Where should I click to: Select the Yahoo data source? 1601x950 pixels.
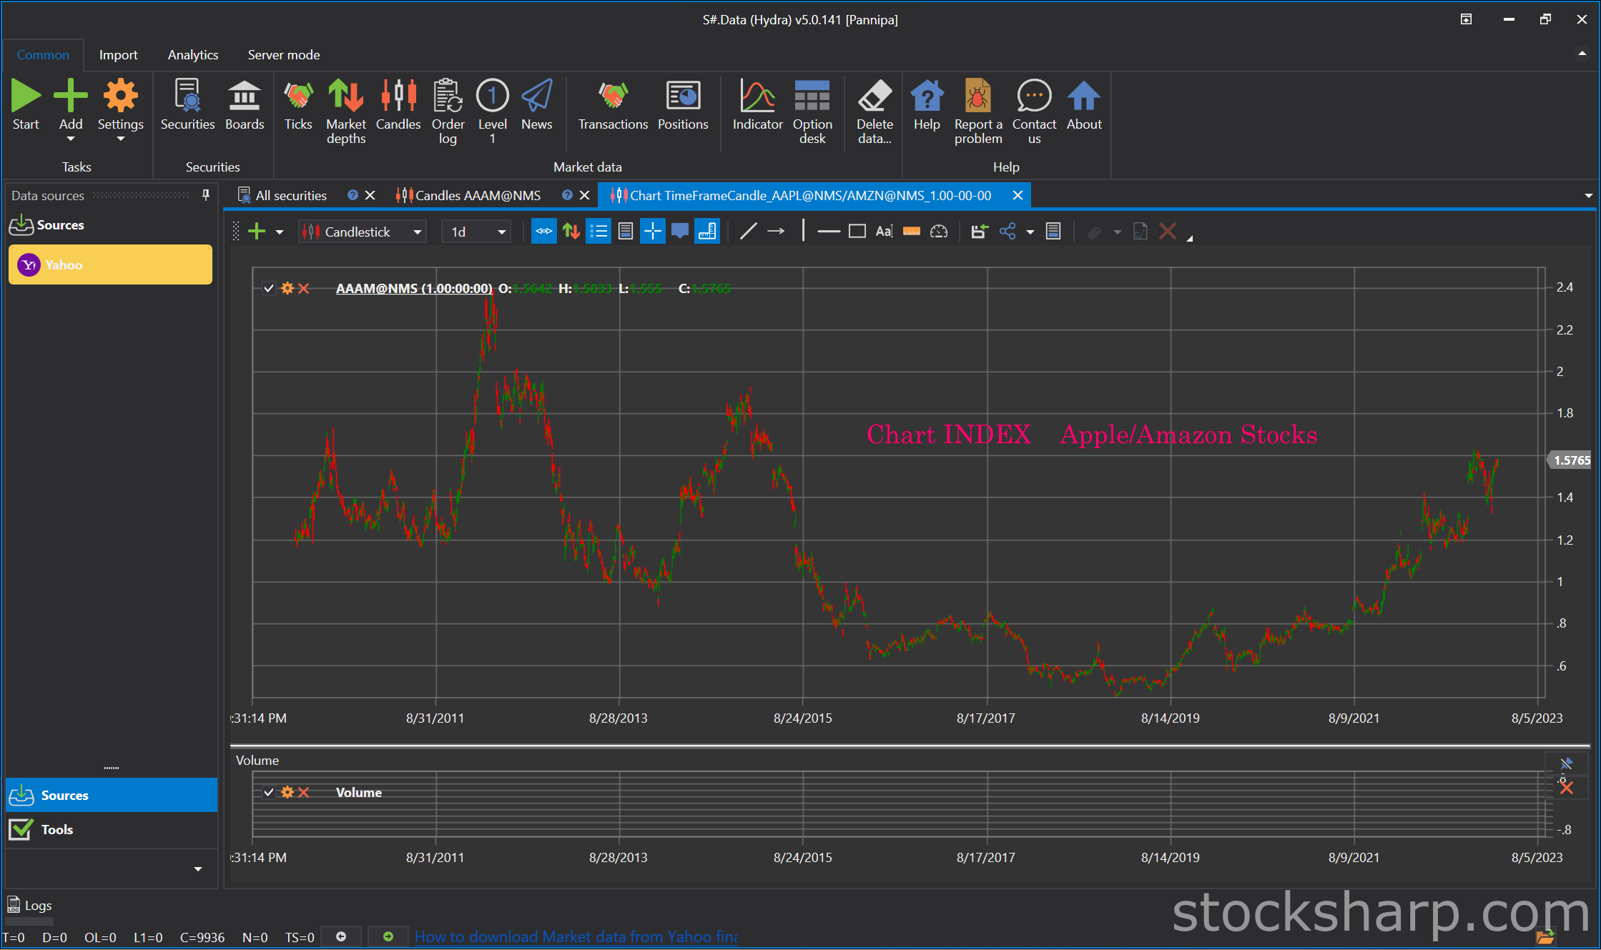110,265
